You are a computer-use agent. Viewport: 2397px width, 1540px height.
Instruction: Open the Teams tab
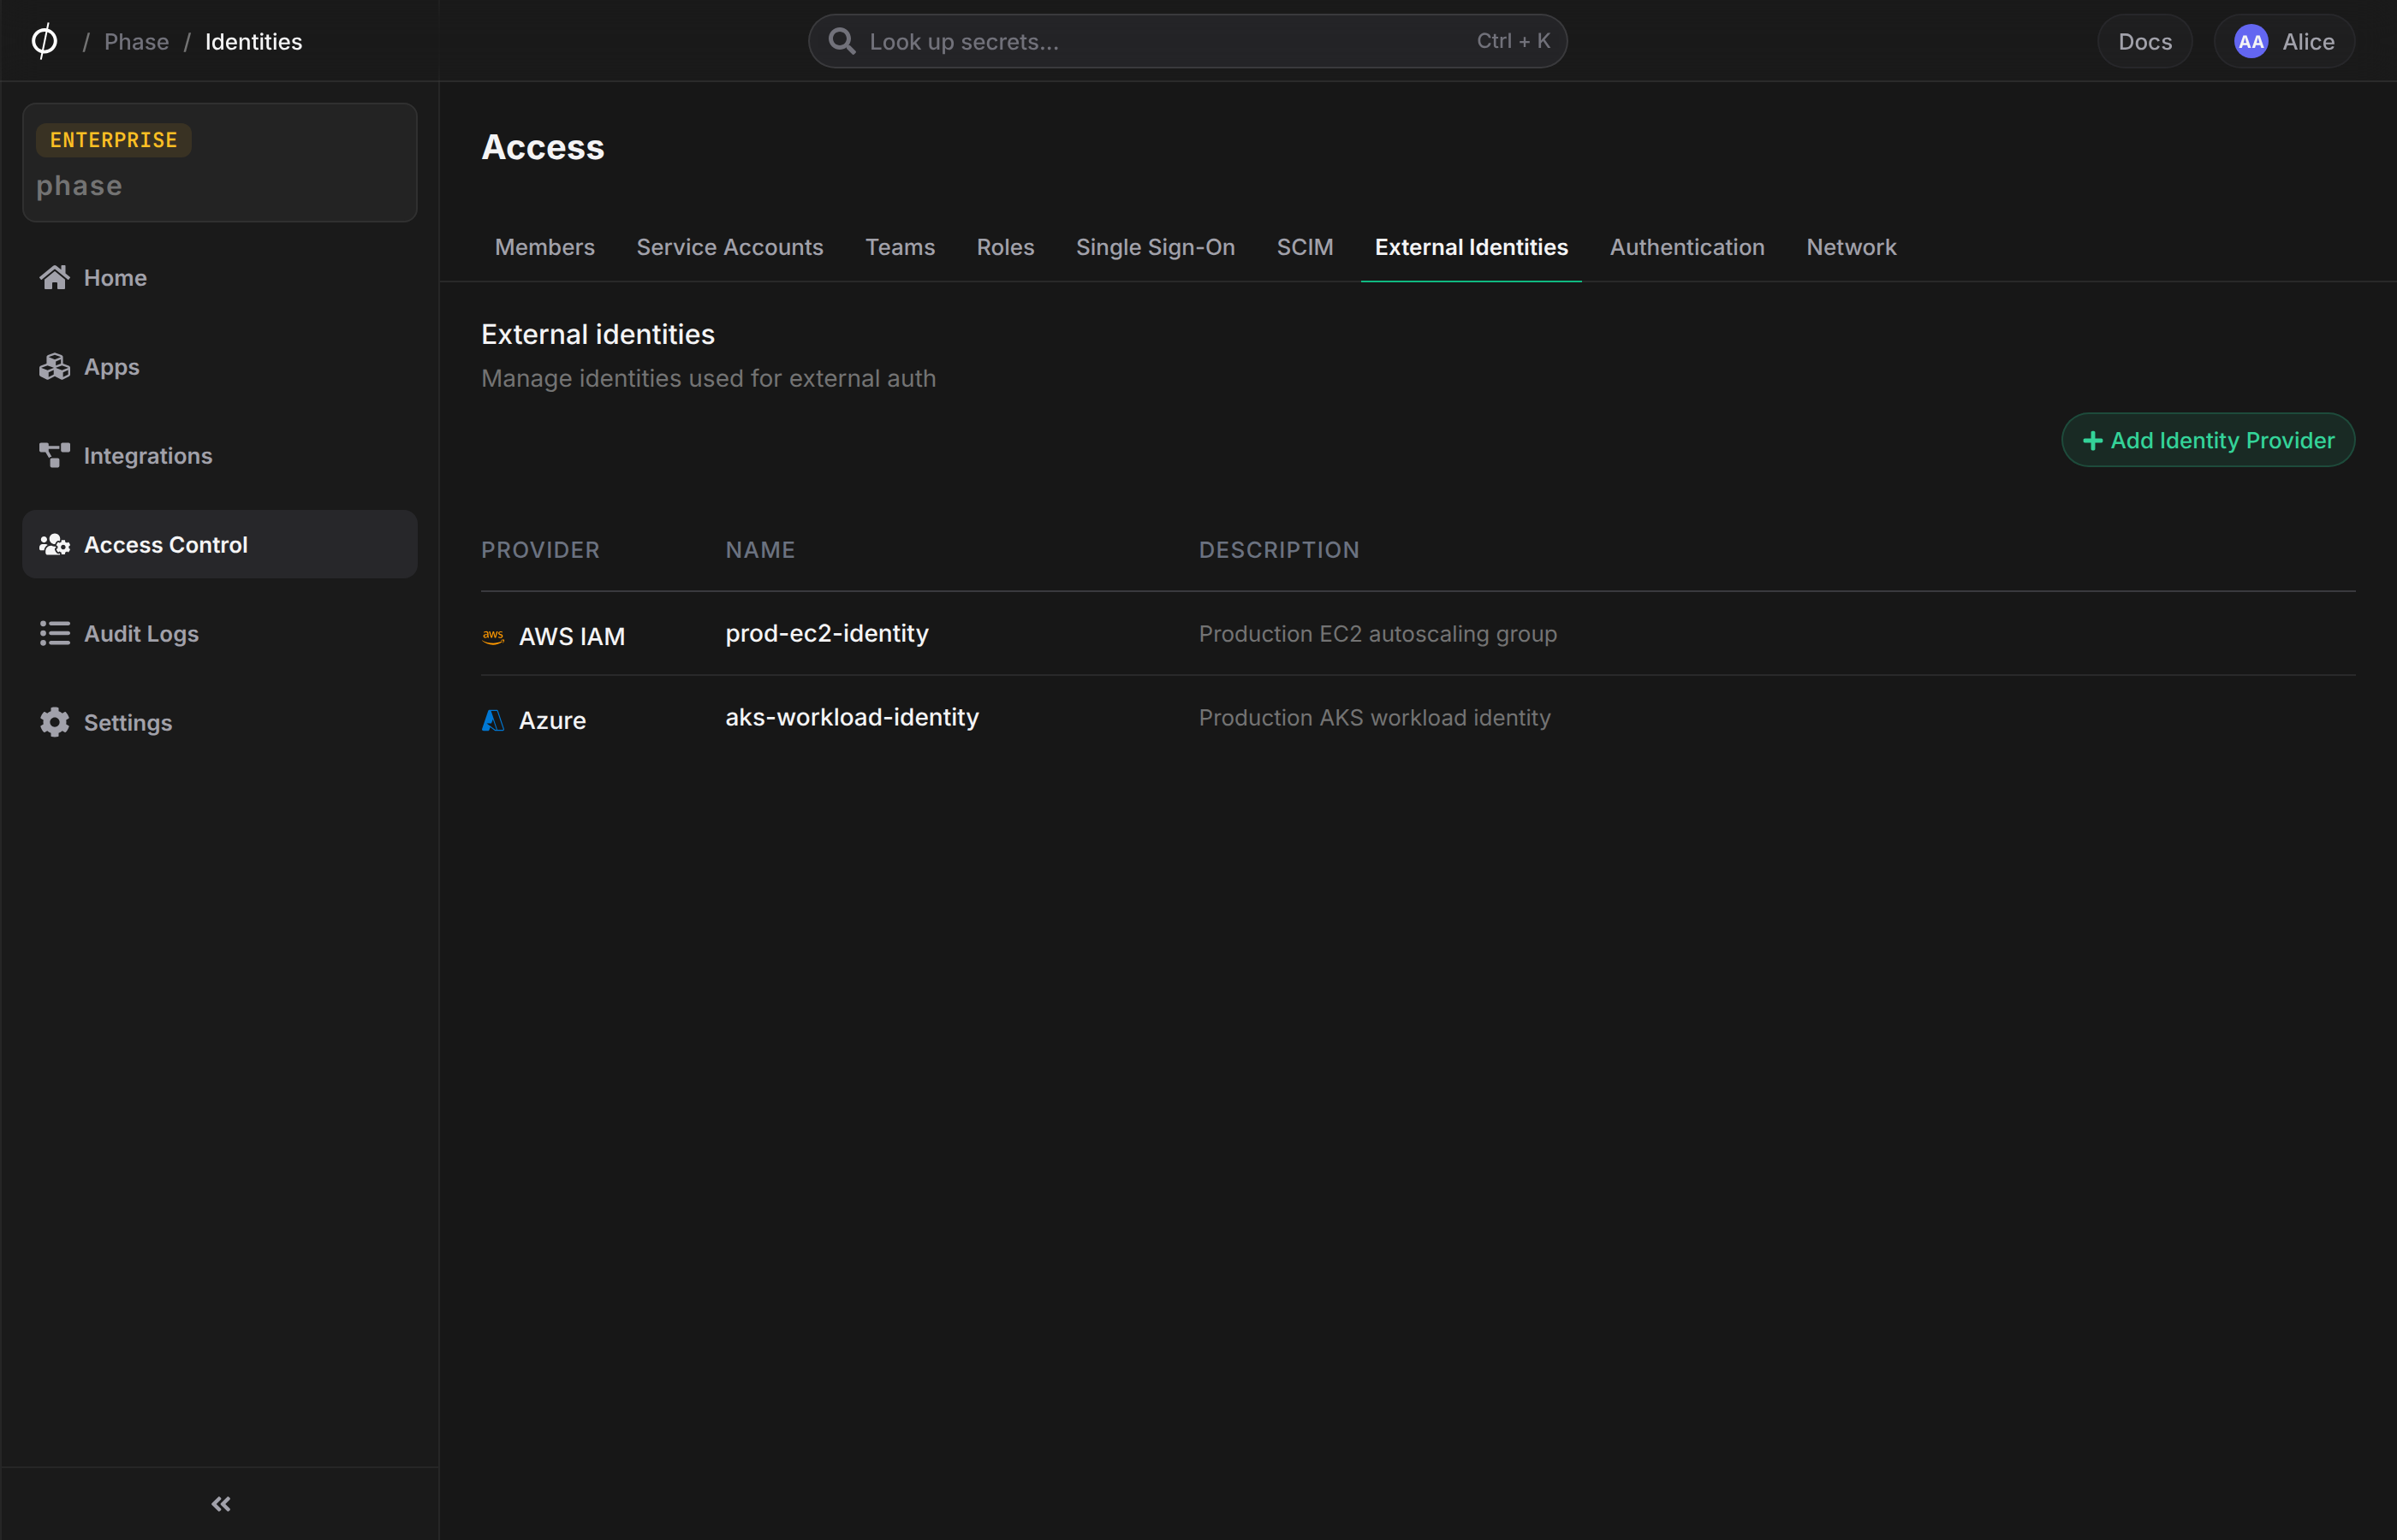(900, 247)
